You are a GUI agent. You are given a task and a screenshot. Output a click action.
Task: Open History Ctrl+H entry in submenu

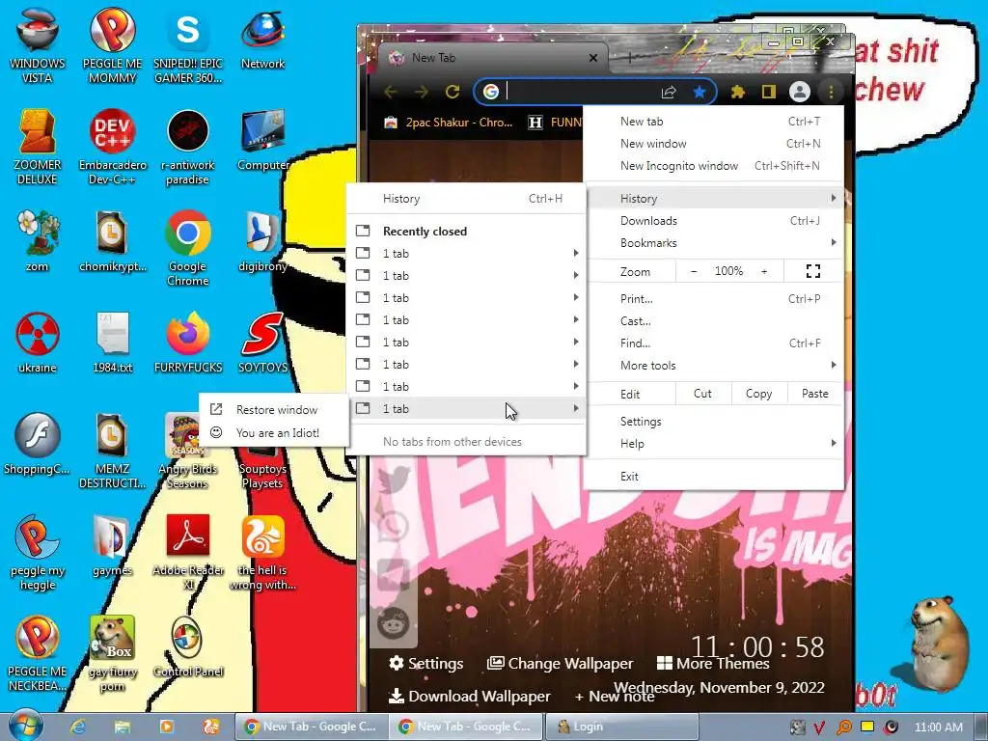pyautogui.click(x=467, y=199)
